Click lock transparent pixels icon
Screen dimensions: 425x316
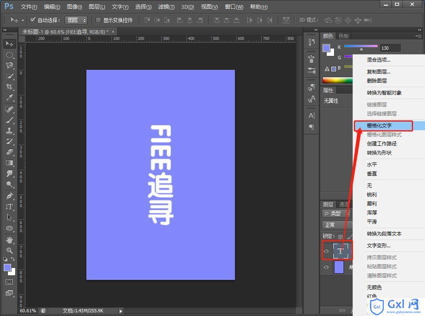(340, 236)
